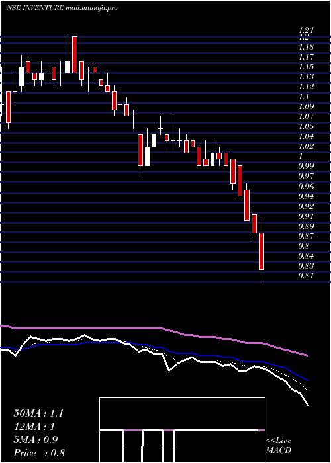Select the 0.99 price axis label
331x463 pixels.
pos(306,166)
